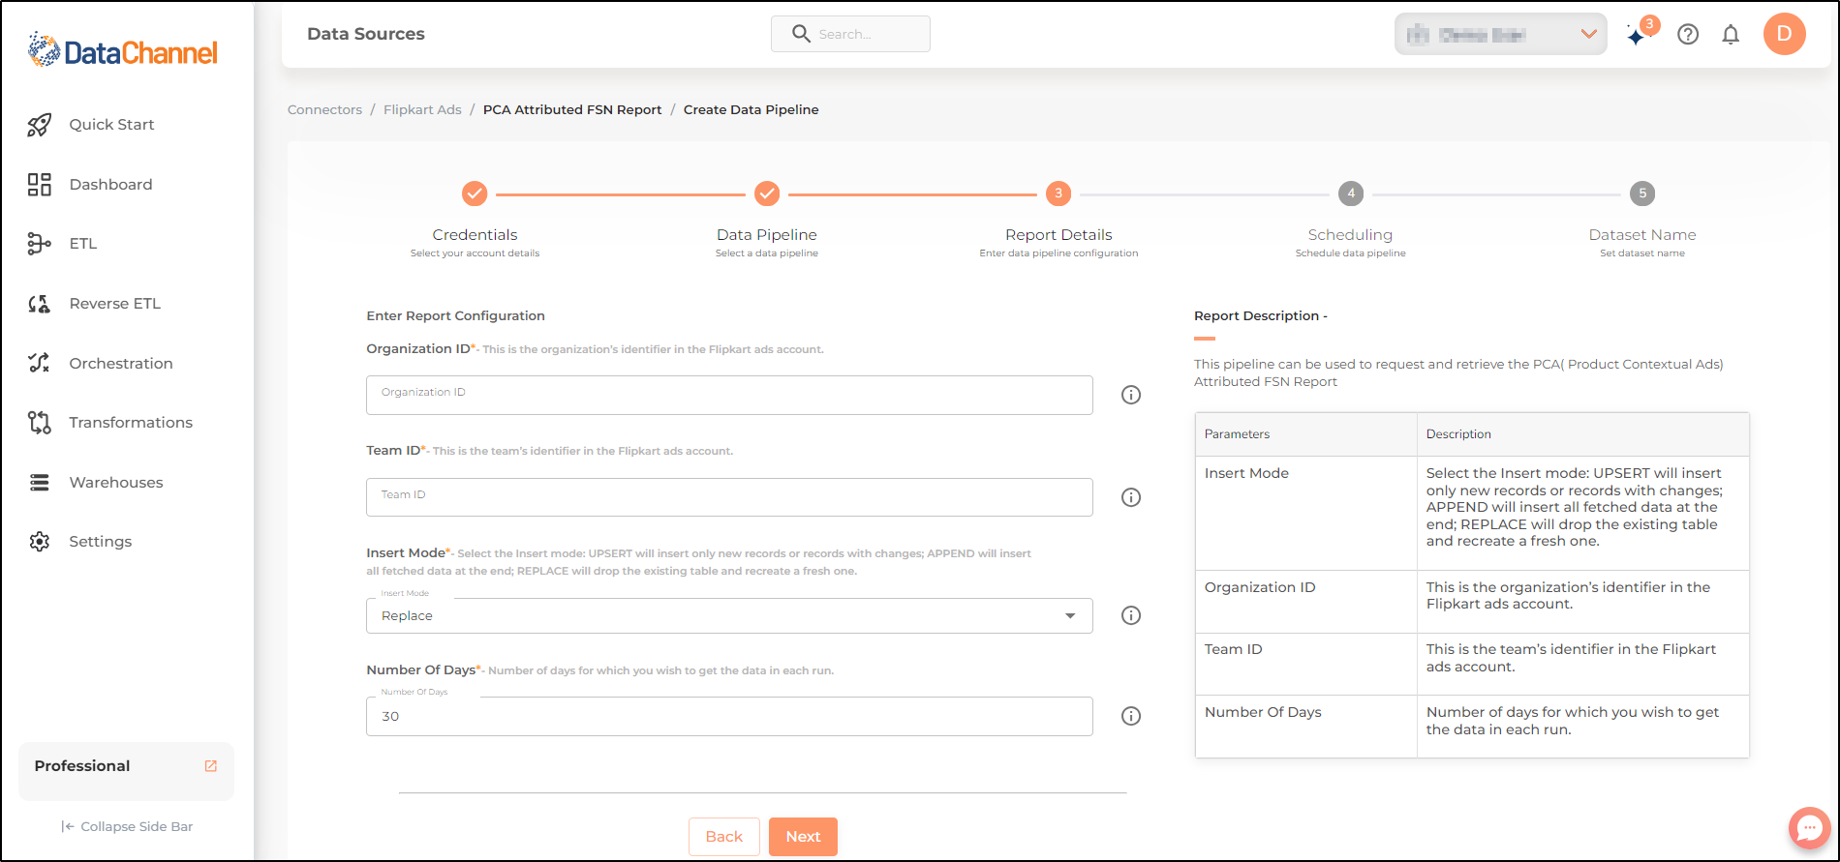The image size is (1840, 862).
Task: Show info for Organization ID field
Action: point(1131,395)
